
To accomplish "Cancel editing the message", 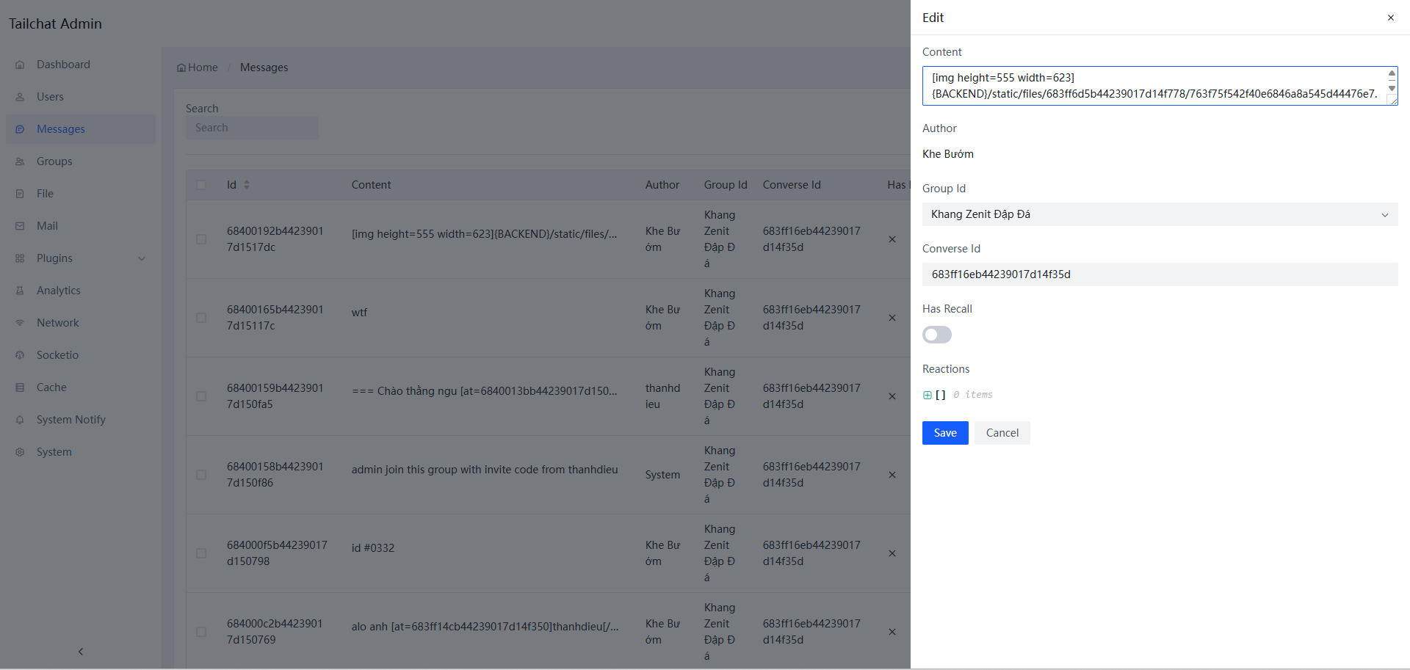I will click(1001, 433).
